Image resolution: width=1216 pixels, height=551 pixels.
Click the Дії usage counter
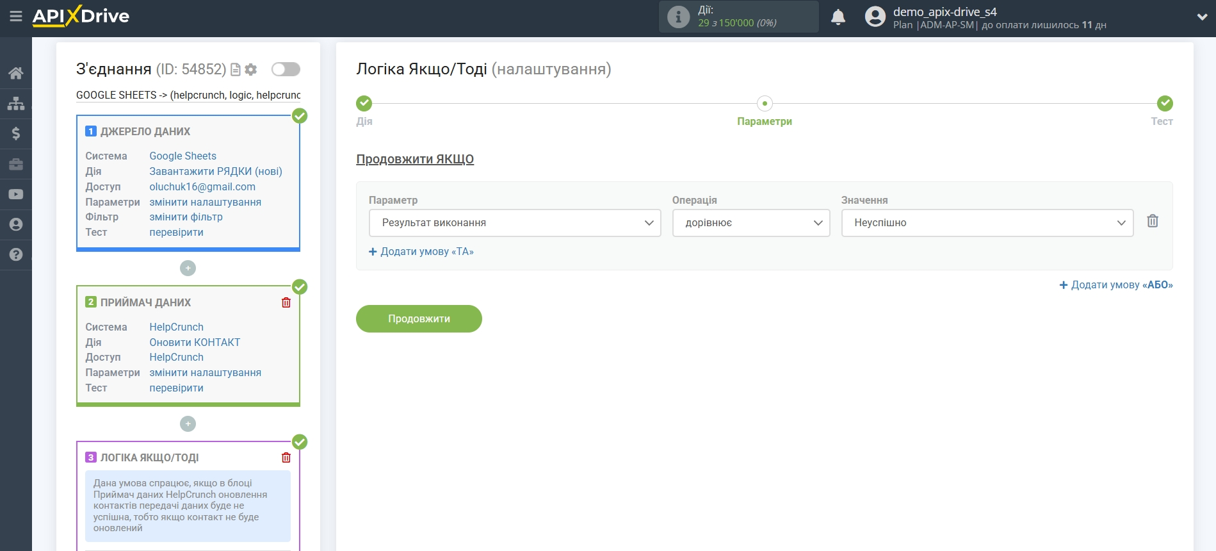pos(738,17)
